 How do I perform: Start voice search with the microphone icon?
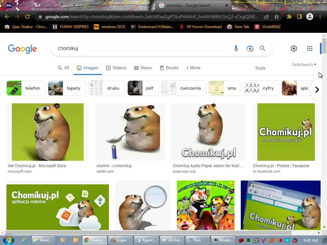pyautogui.click(x=236, y=48)
